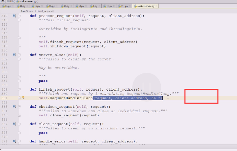Screen dimensions: 237x151
Task: Collapse finish_request method at line 359
Action: click(19, 89)
